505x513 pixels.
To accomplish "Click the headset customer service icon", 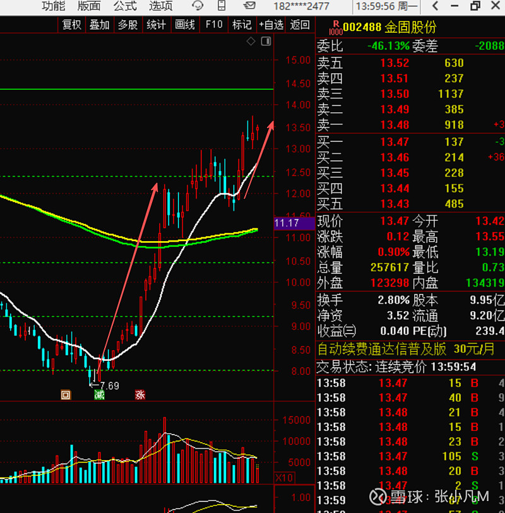I will coord(198,6).
